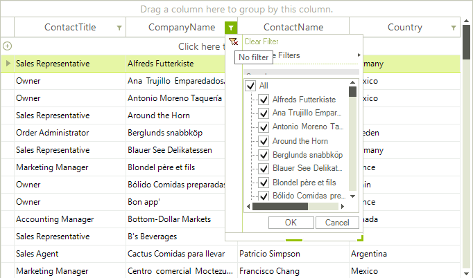Select the Antonio Moreno Taquería cell
473x278 pixels.
[x=175, y=98]
